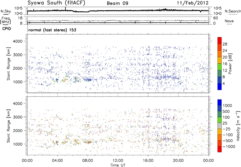Screen dimensions: 241x167
Task: Click the noise spike near 05:00 in top panel
Action: (x=65, y=9)
